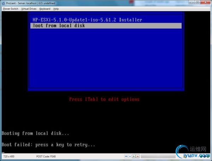Image resolution: width=212 pixels, height=161 pixels.
Task: Click the red record button
Action: click(138, 156)
